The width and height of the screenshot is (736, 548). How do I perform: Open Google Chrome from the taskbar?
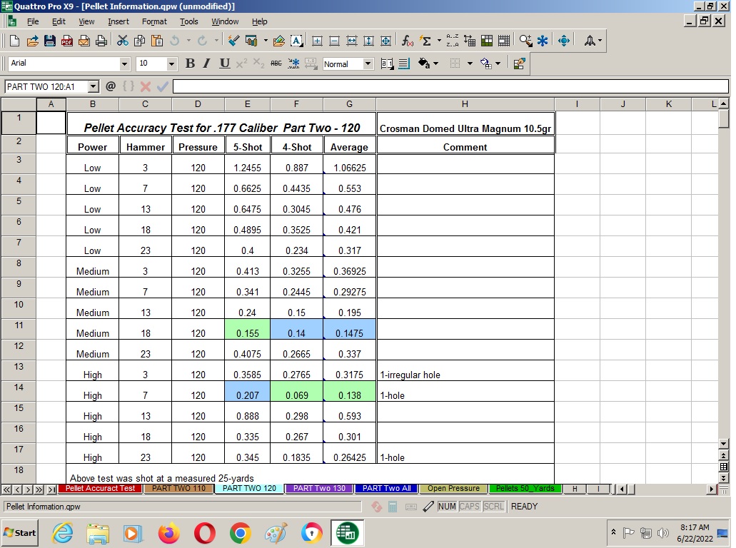coord(241,534)
